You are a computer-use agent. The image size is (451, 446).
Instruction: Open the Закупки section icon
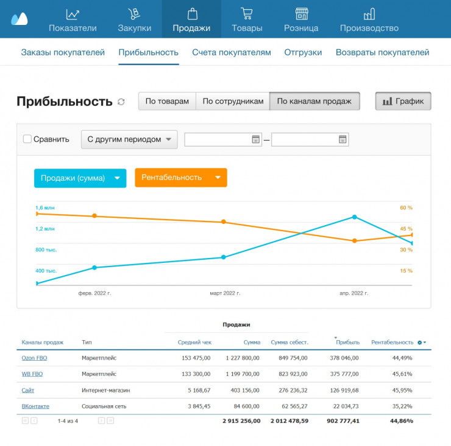[134, 14]
